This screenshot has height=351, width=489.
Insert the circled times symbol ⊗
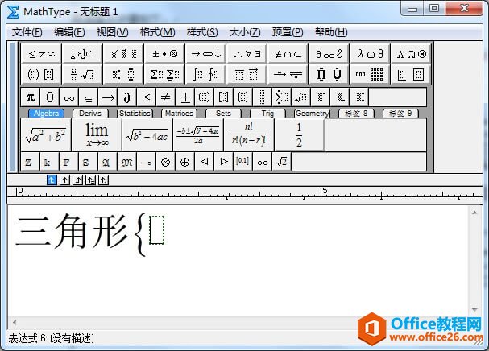(x=166, y=162)
